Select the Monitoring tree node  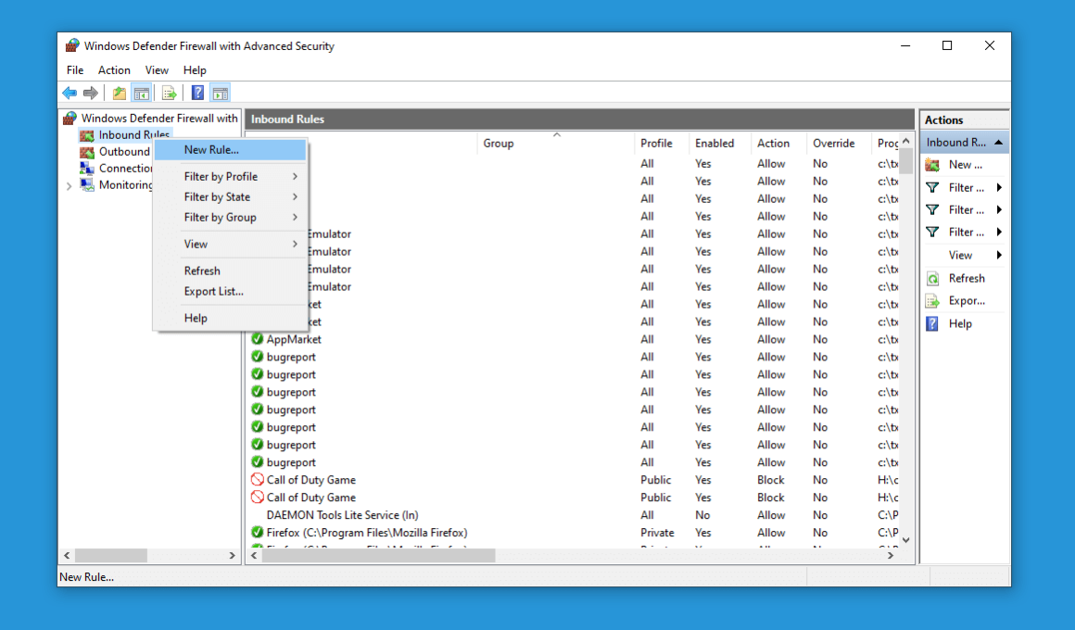[x=117, y=185]
